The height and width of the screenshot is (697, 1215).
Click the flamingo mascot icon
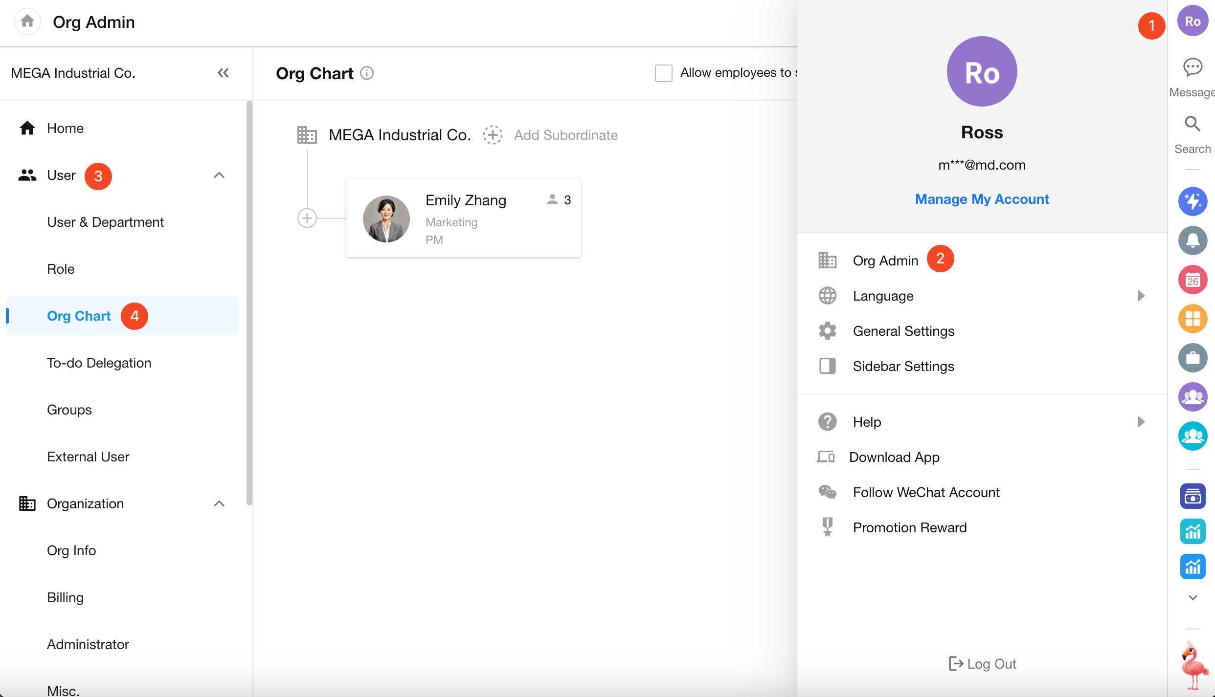[1194, 665]
